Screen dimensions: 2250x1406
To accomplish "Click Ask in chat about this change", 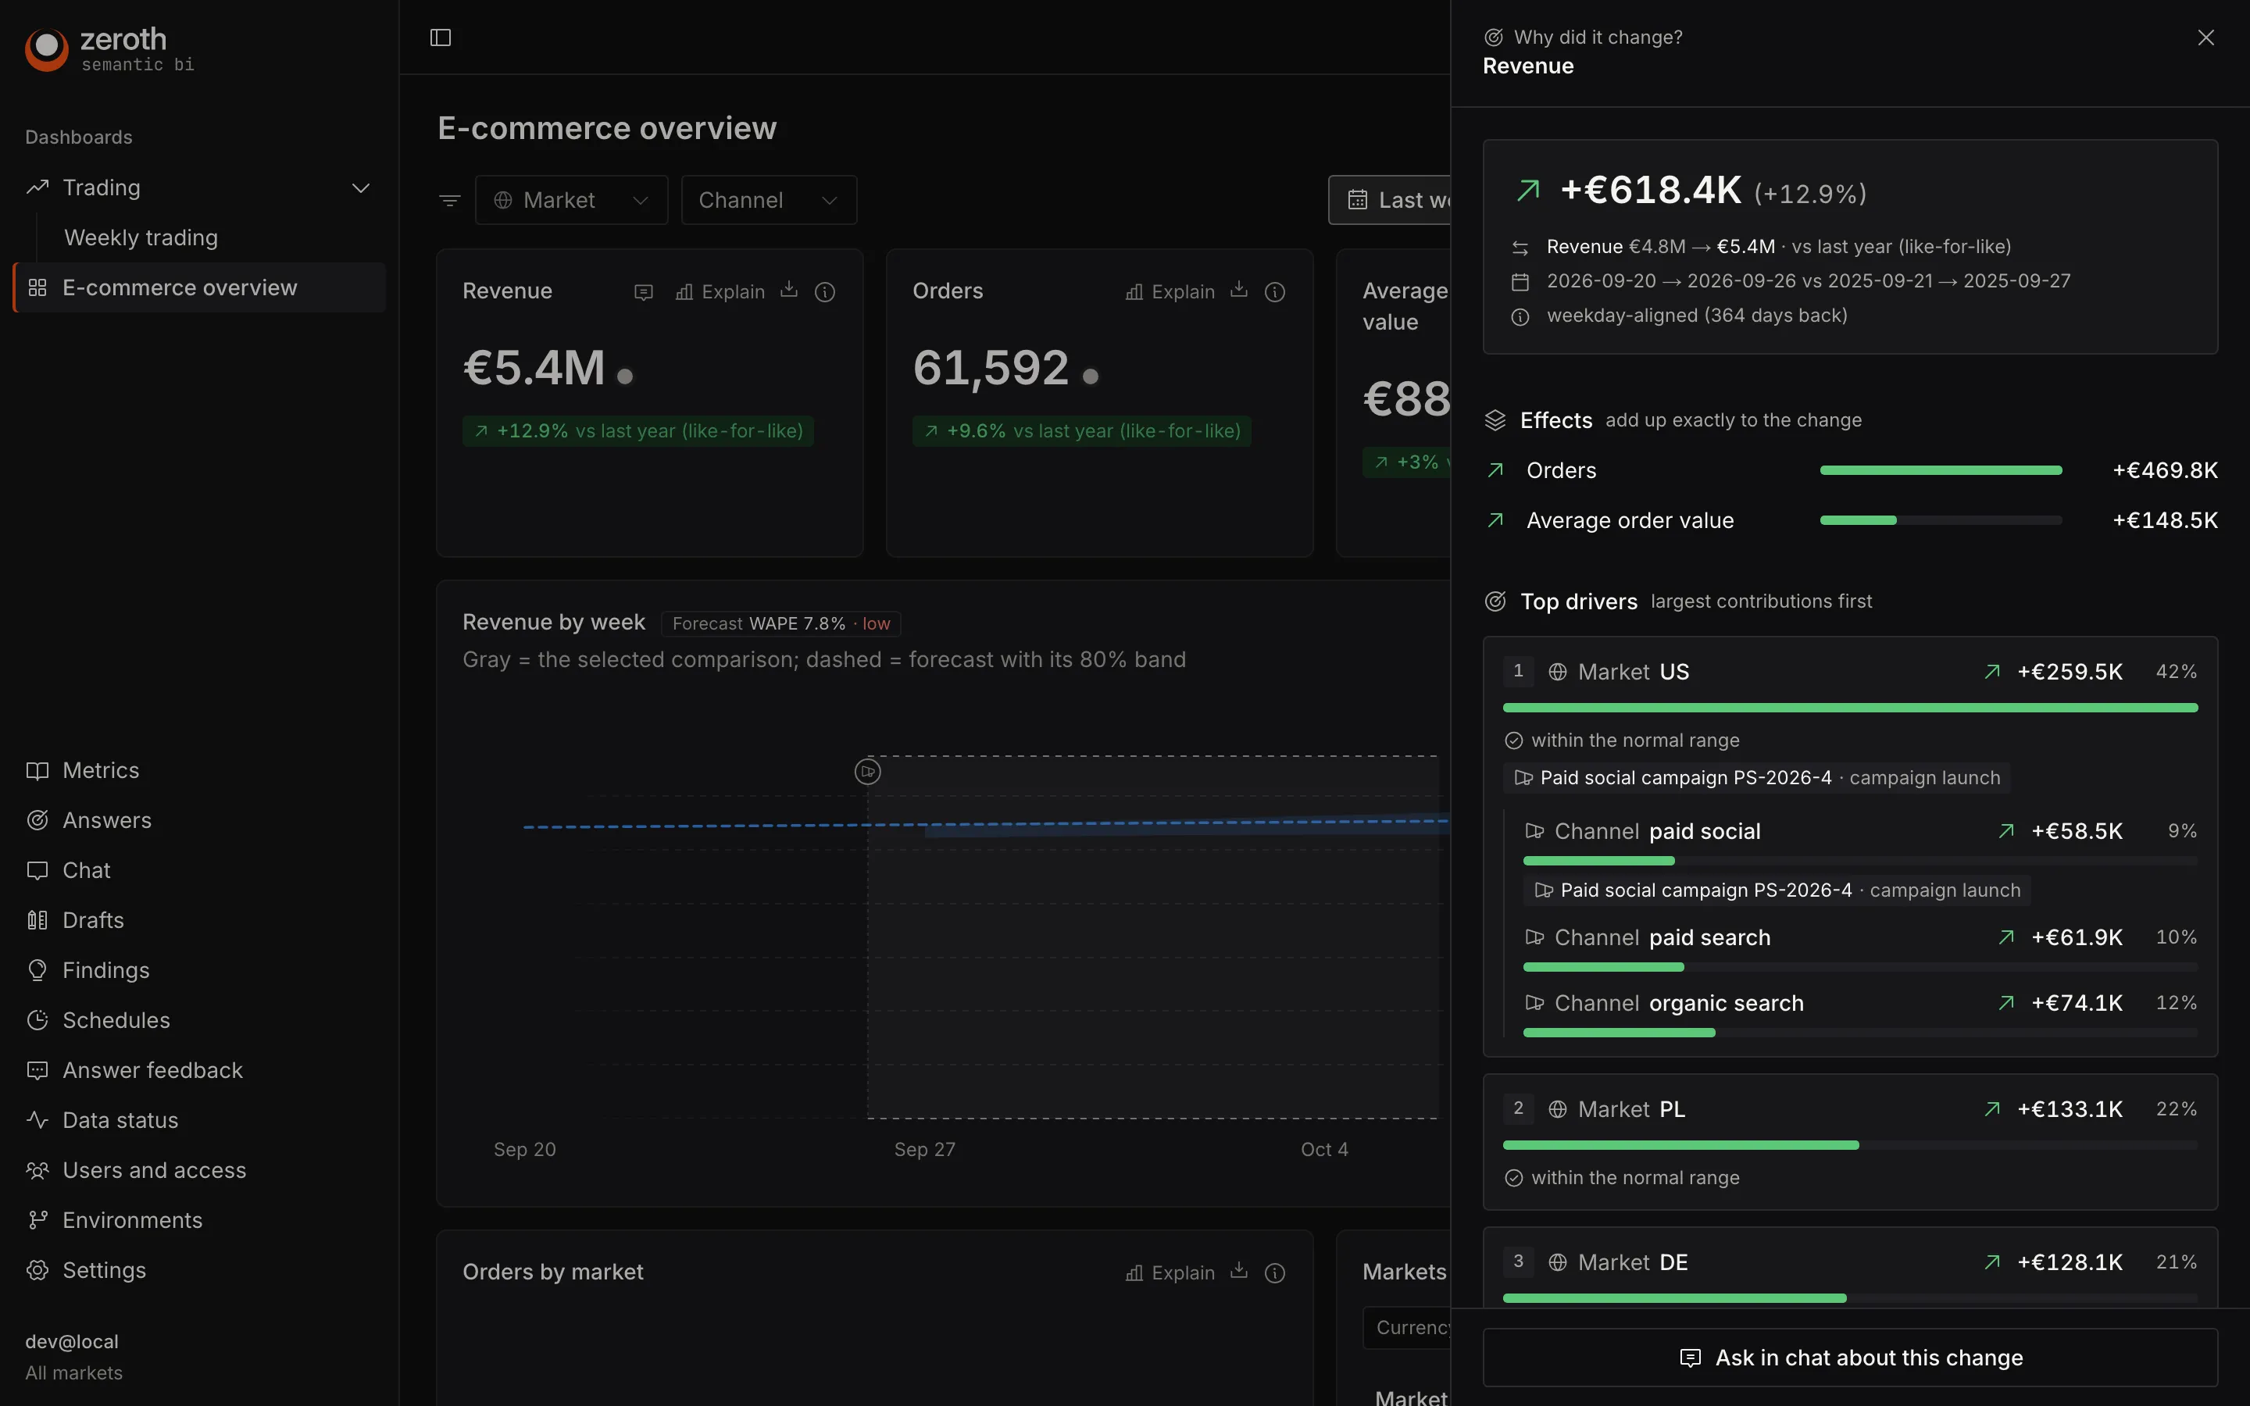I will 1850,1358.
